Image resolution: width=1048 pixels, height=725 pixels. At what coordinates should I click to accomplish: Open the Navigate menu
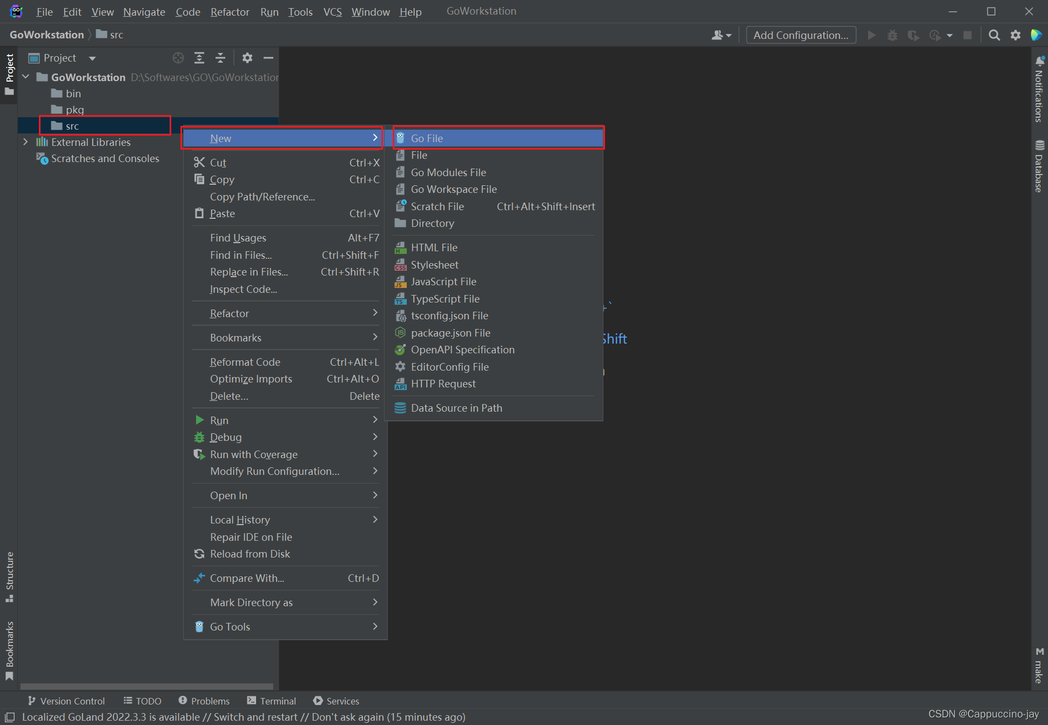coord(144,11)
